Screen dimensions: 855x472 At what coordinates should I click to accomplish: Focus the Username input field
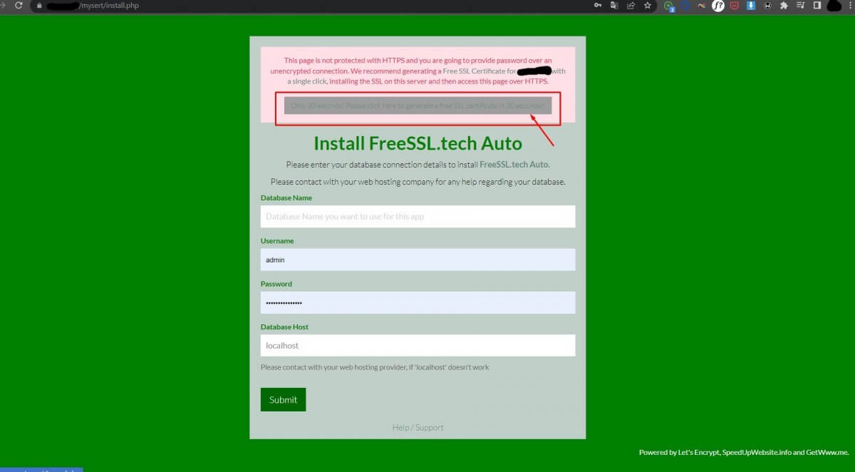pos(418,260)
